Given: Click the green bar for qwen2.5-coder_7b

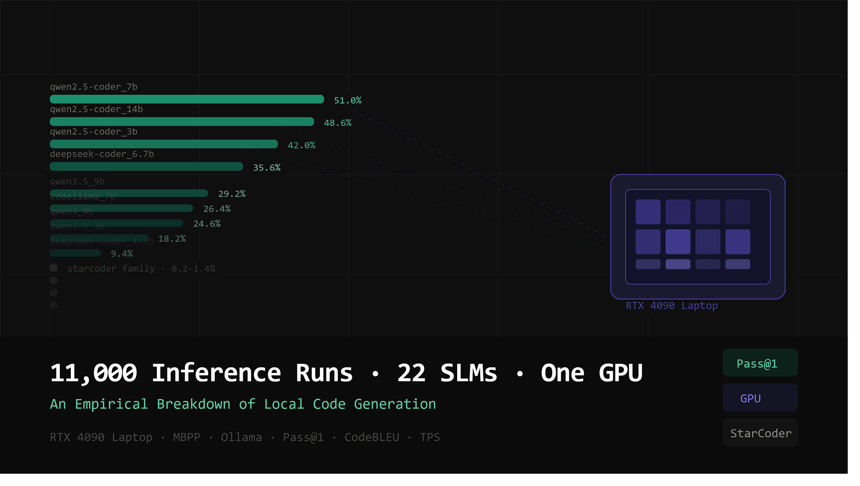Looking at the screenshot, I should tap(187, 99).
